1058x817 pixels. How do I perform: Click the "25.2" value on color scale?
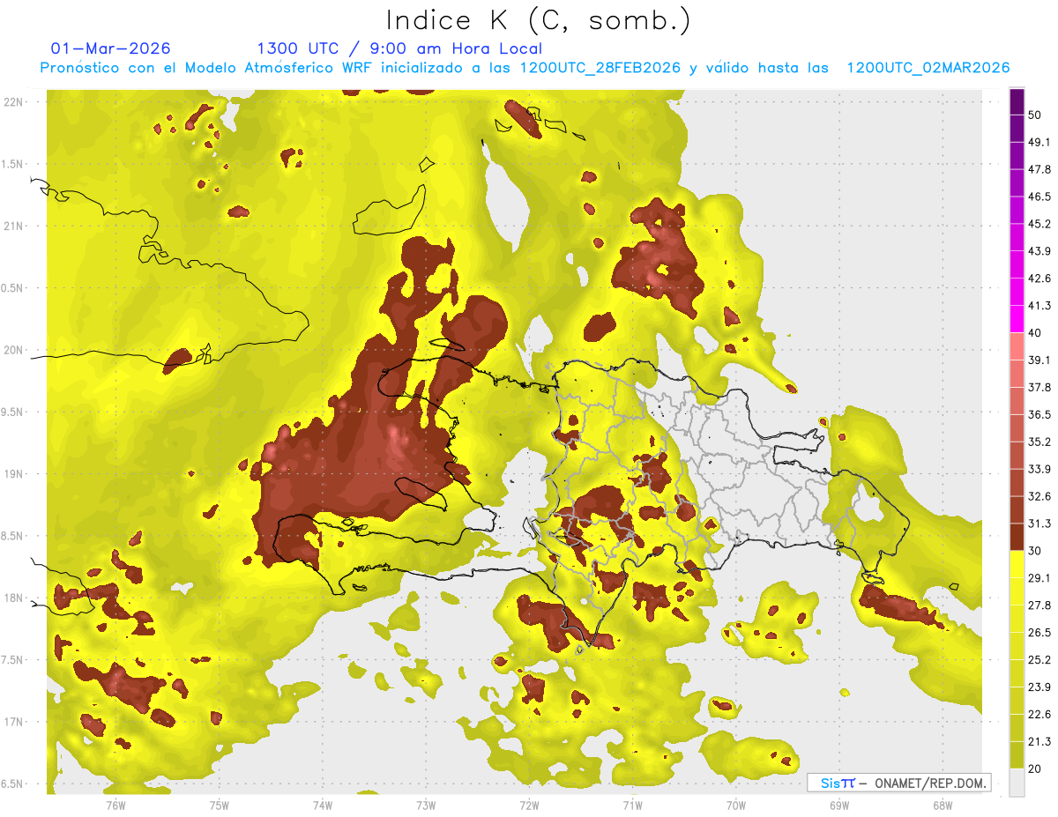pyautogui.click(x=1039, y=659)
